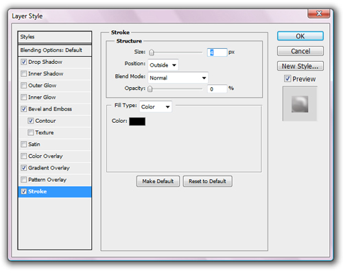
Task: Enable the Texture checkbox
Action: 31,132
